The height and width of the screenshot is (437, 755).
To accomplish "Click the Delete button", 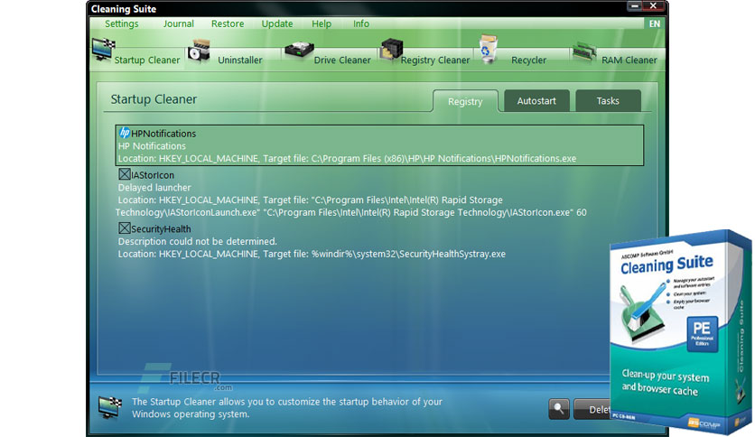I will 592,409.
